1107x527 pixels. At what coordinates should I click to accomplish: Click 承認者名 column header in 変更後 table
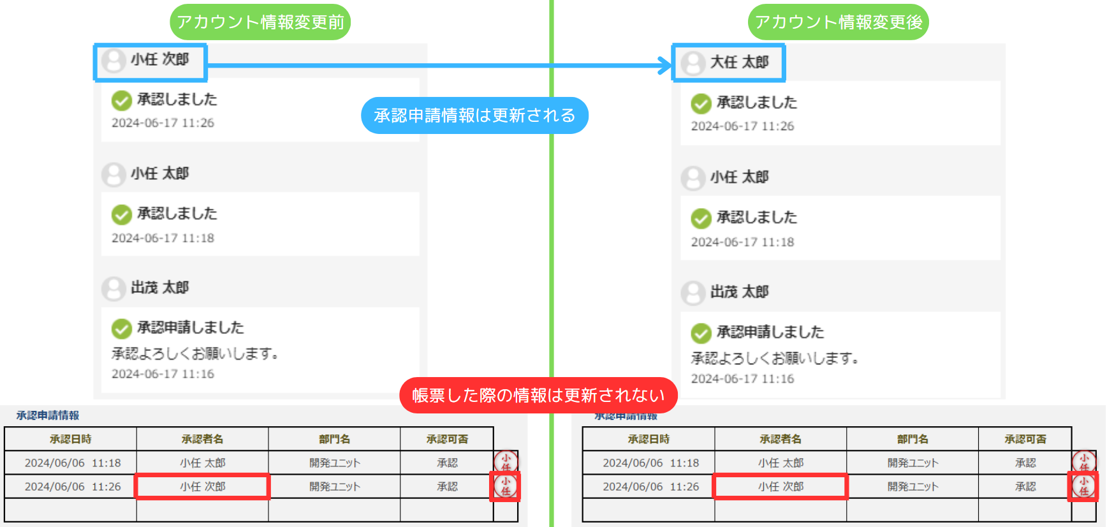pyautogui.click(x=781, y=439)
